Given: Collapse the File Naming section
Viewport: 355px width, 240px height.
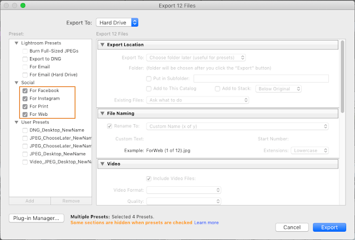Looking at the screenshot, I should [x=103, y=114].
